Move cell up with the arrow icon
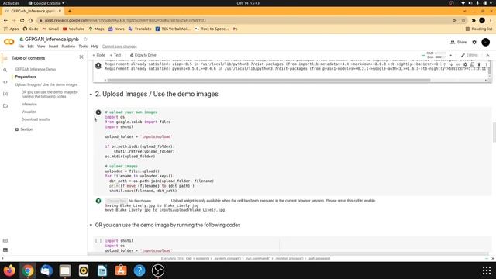496x279 pixels. pos(444,64)
